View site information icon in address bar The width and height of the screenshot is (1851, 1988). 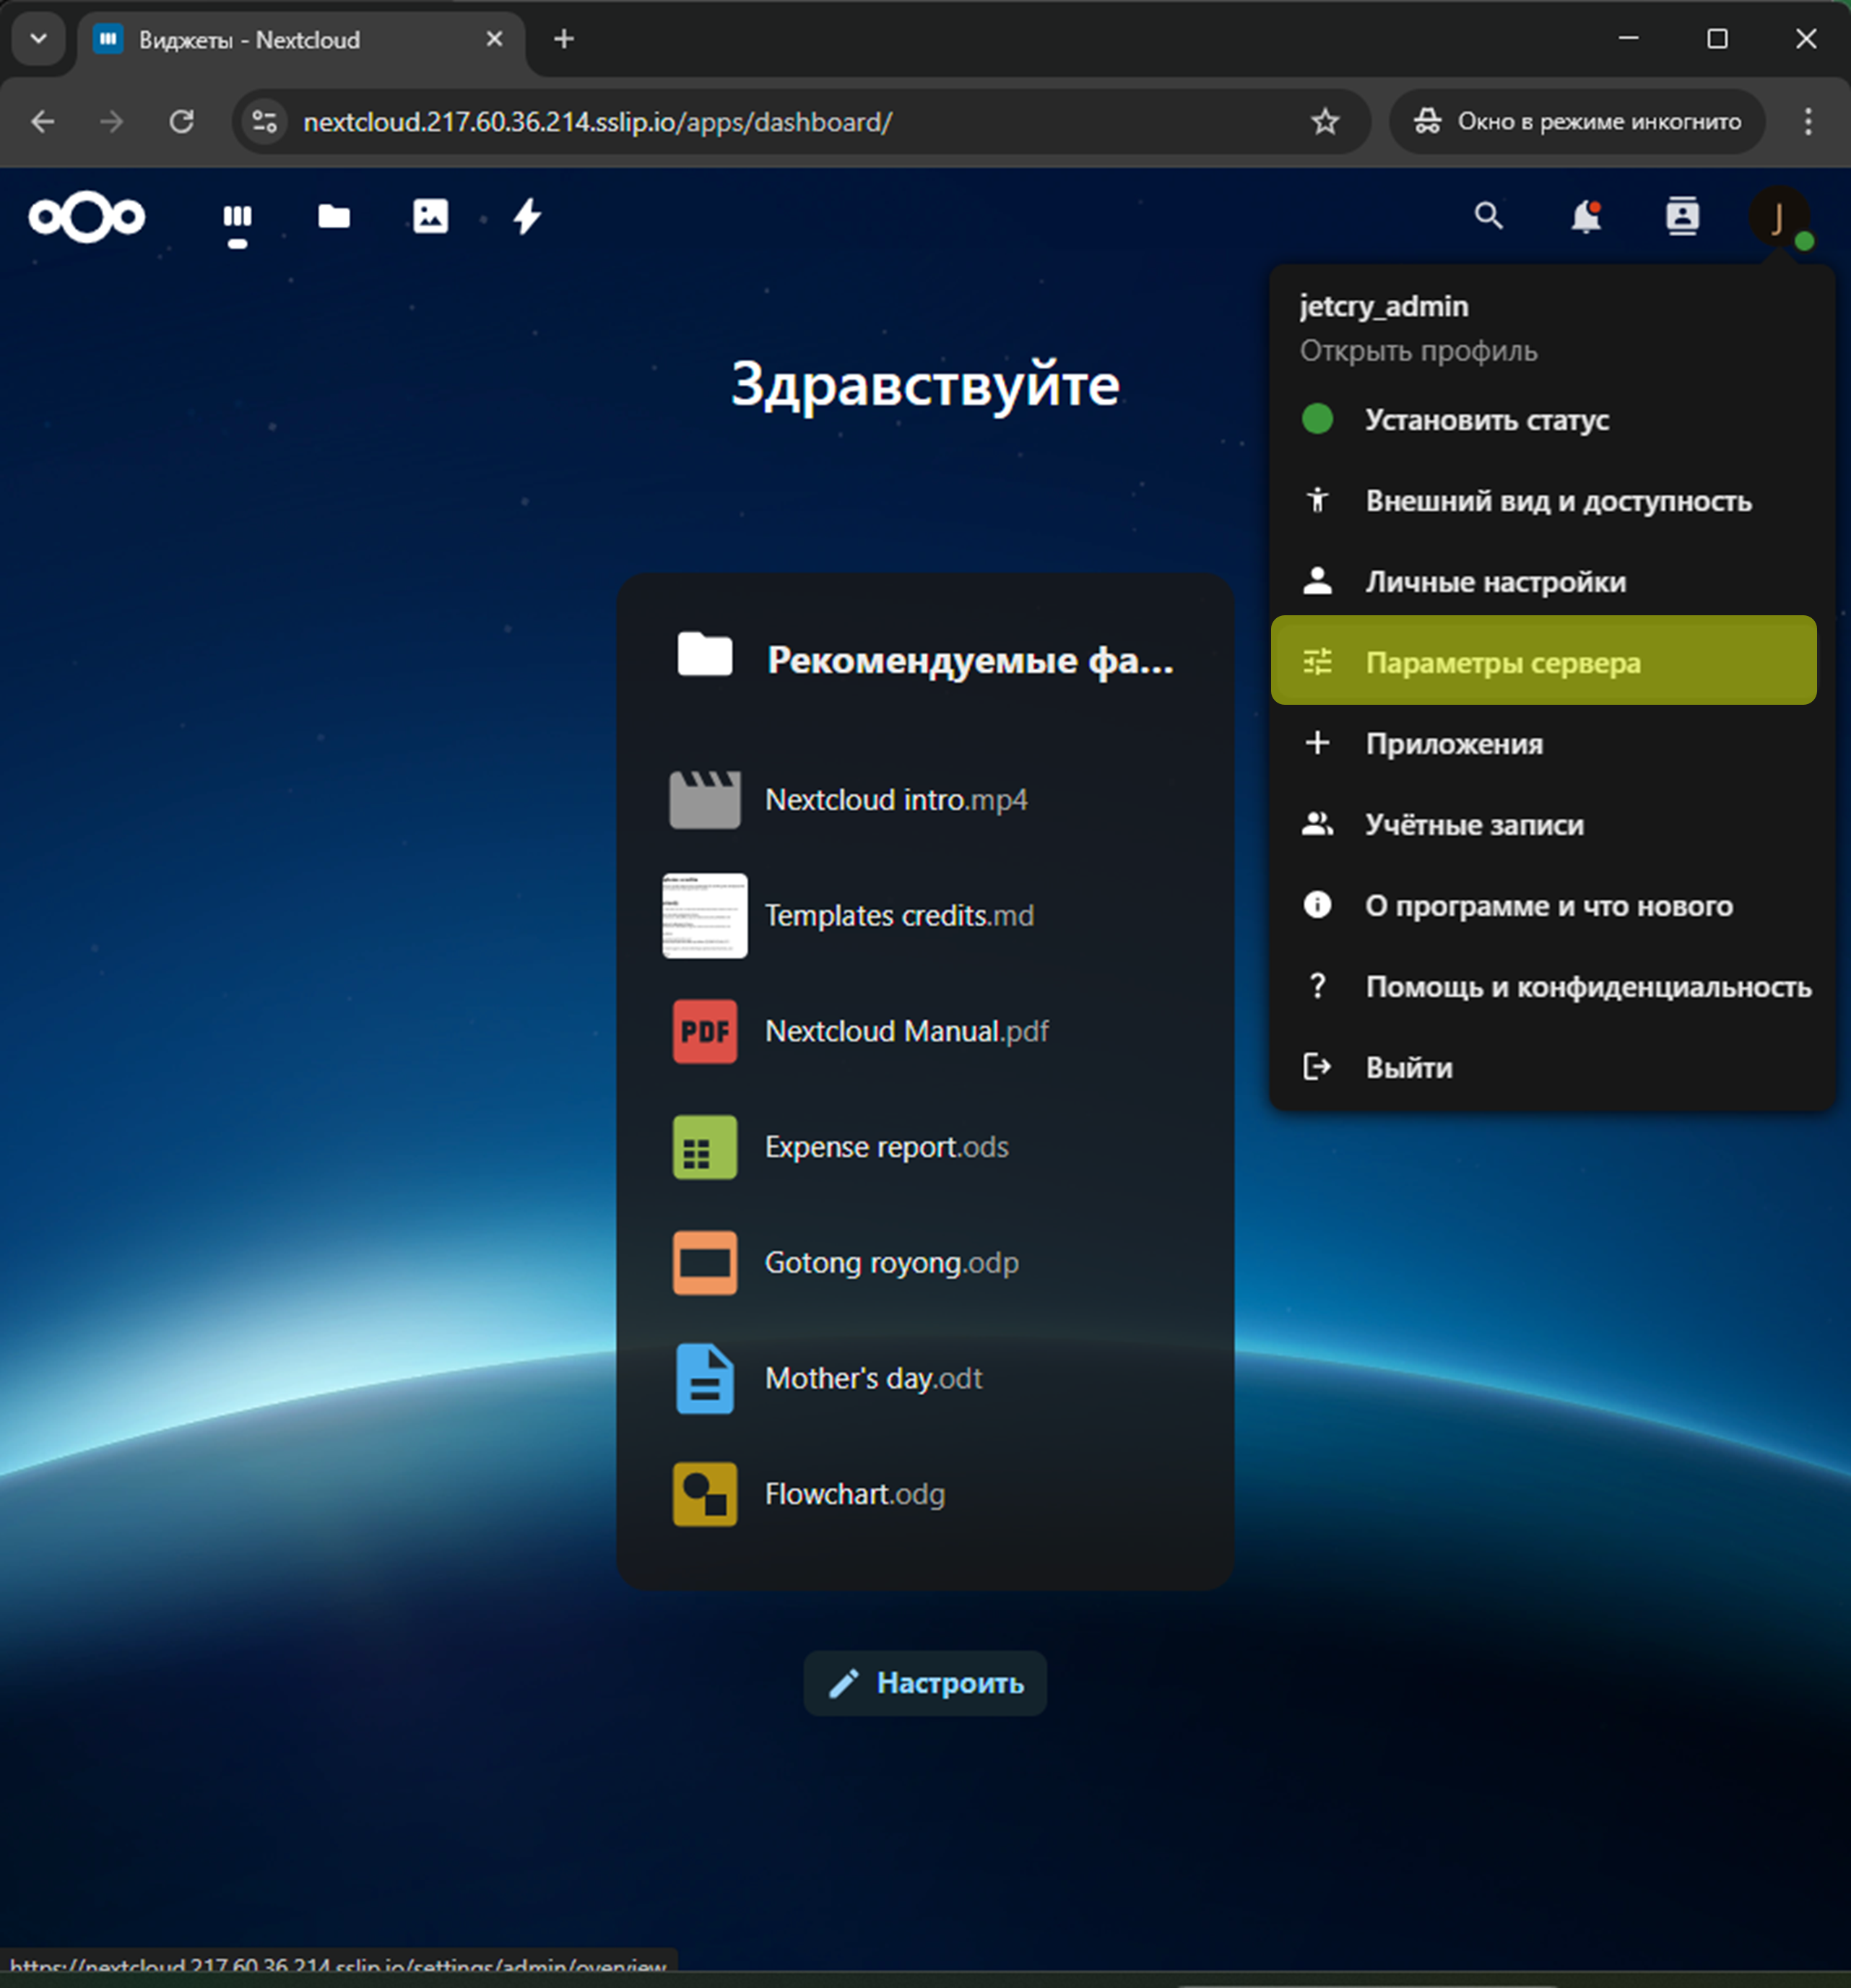coord(265,122)
